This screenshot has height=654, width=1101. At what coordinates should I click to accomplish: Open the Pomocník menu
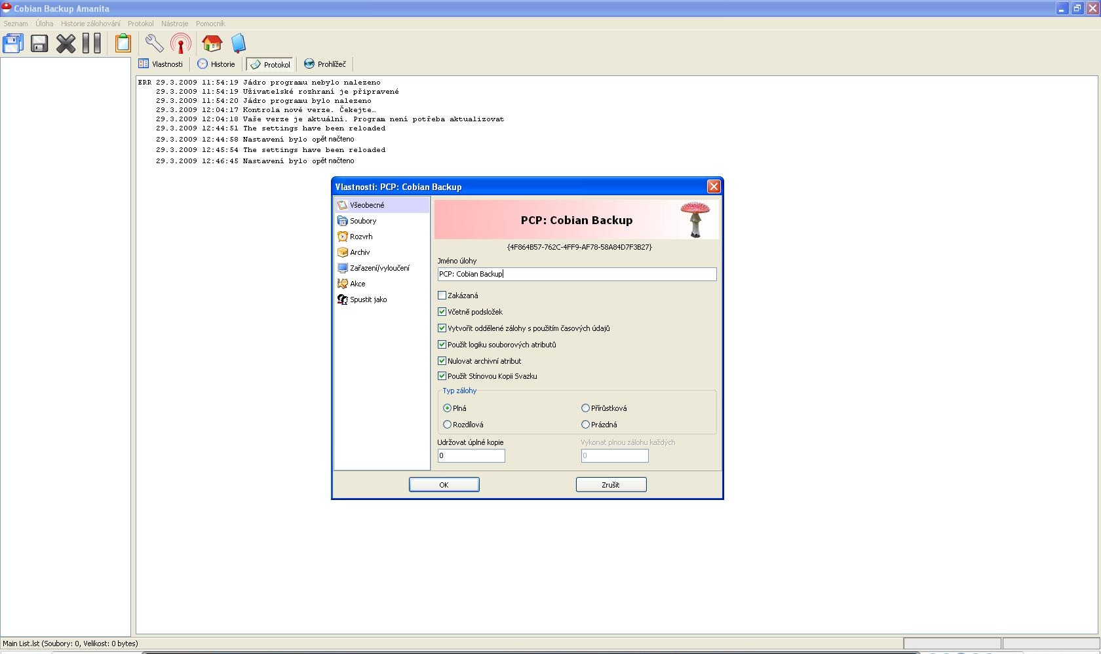[210, 24]
